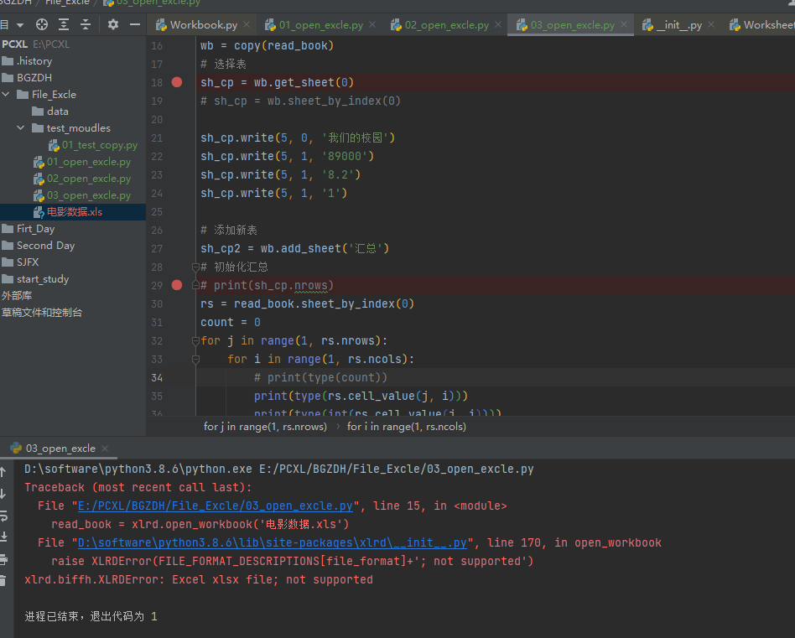Click the print icon in run toolbar
This screenshot has height=638, width=795.
[x=3, y=559]
